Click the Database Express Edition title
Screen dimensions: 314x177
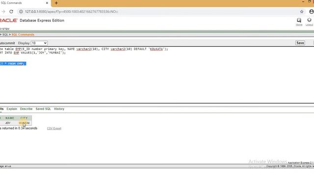tap(42, 20)
